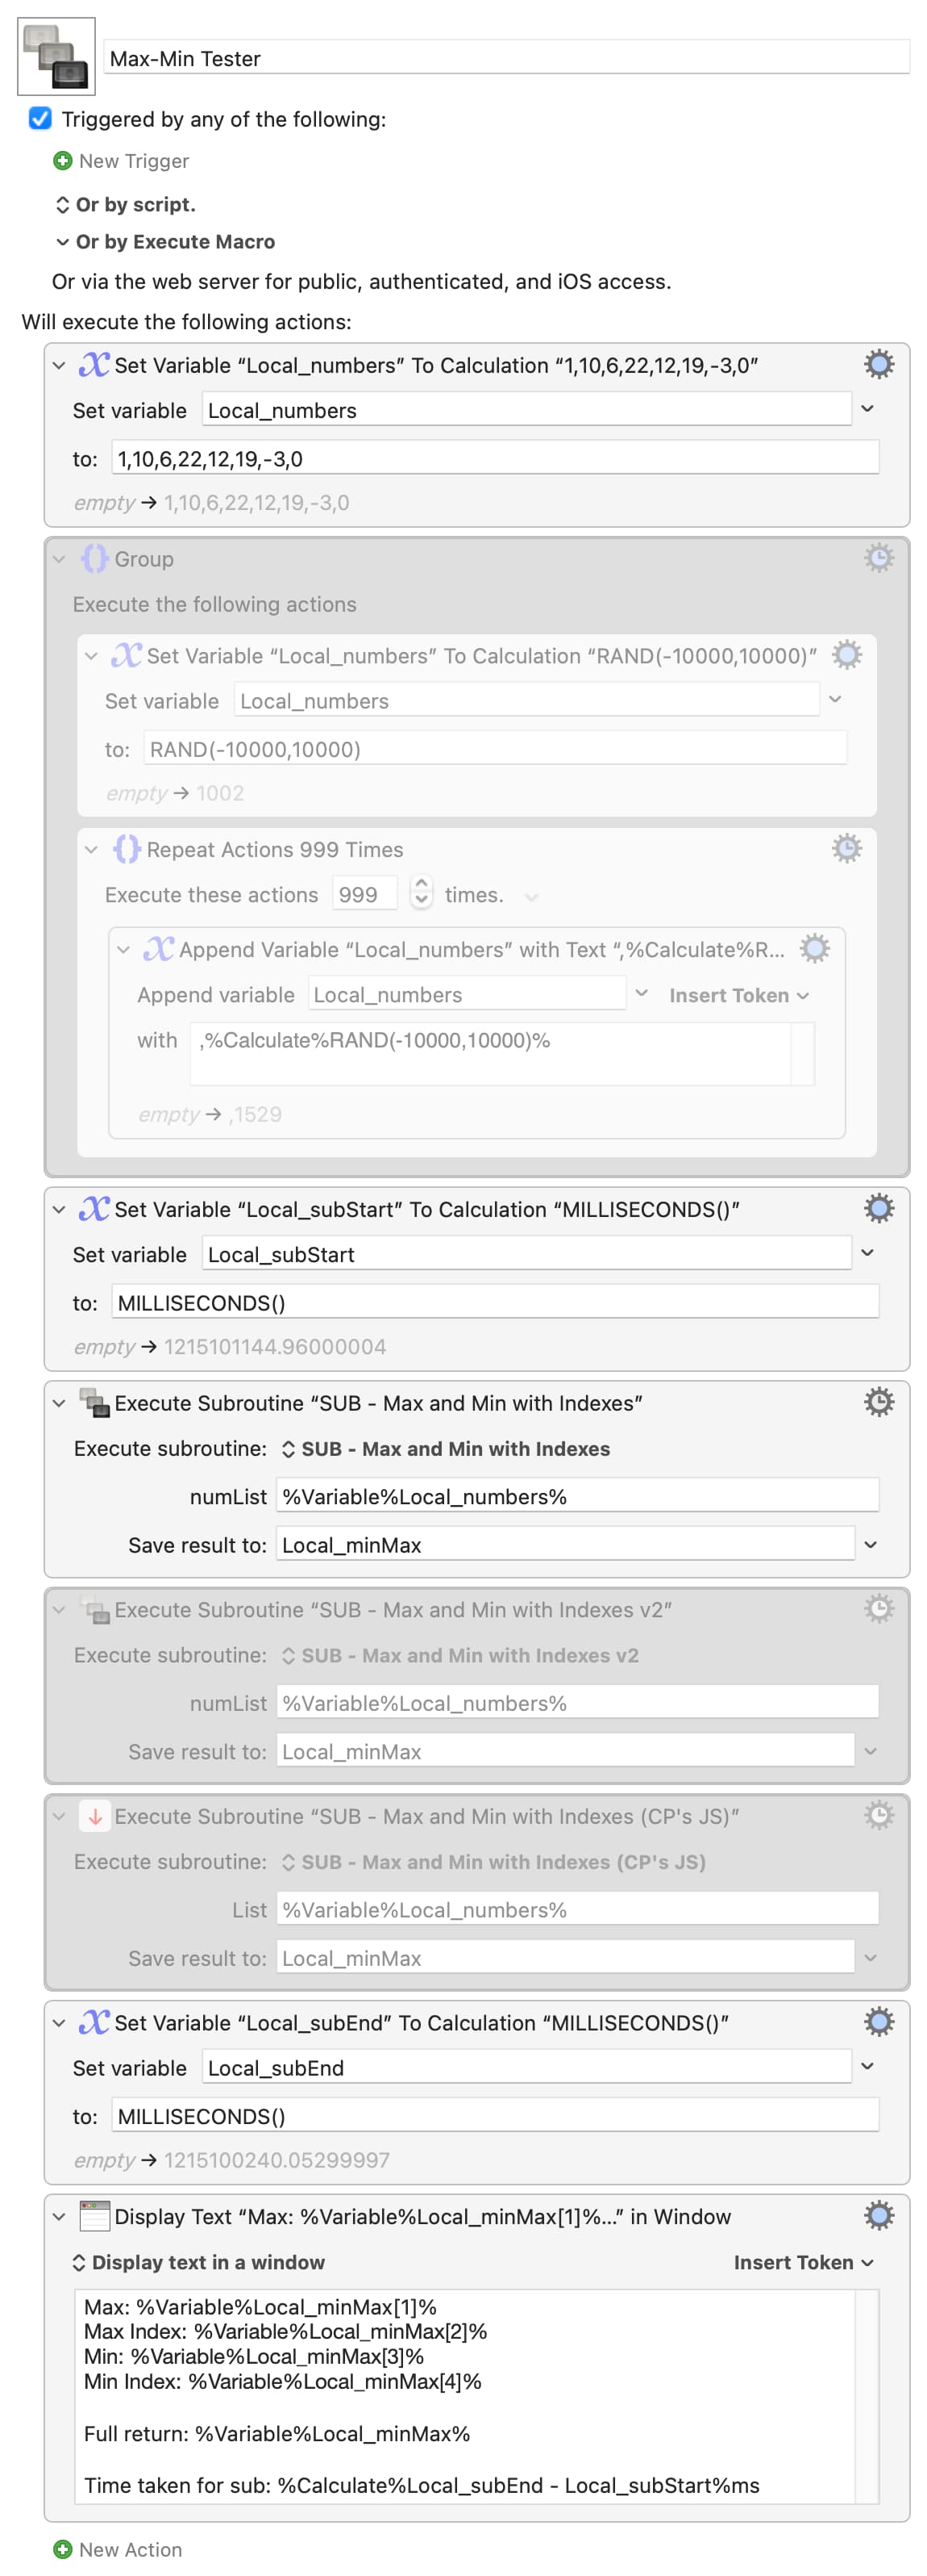Collapse the Display Text in Window action
This screenshot has width=927, height=2576.
59,2216
